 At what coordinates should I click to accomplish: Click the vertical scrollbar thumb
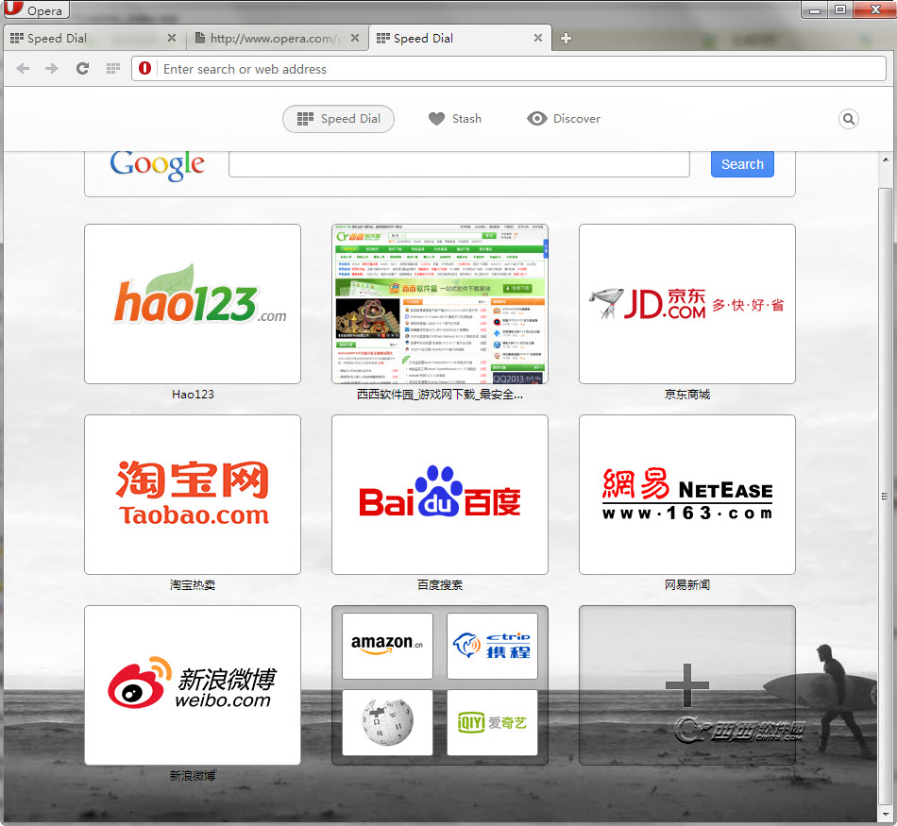[885, 496]
